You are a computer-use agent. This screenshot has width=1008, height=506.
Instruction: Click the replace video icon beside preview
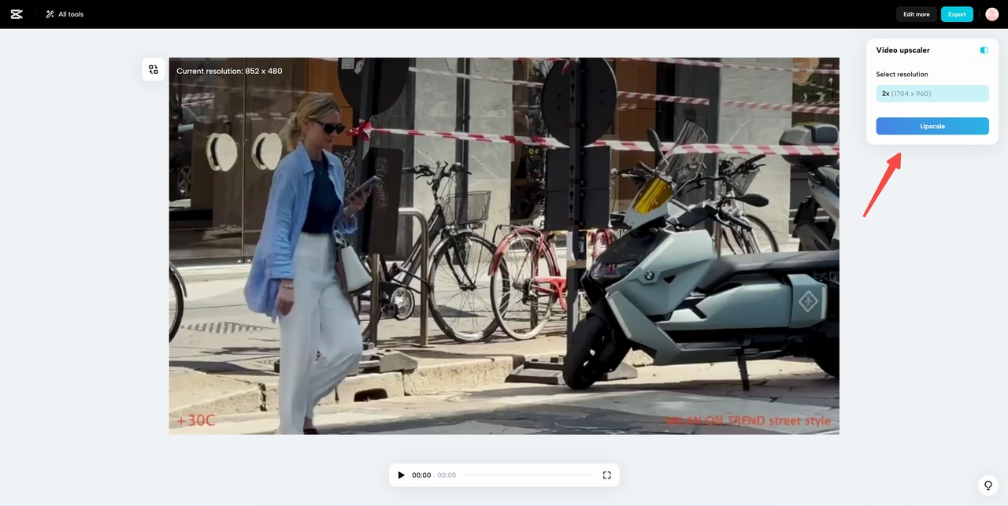[154, 69]
